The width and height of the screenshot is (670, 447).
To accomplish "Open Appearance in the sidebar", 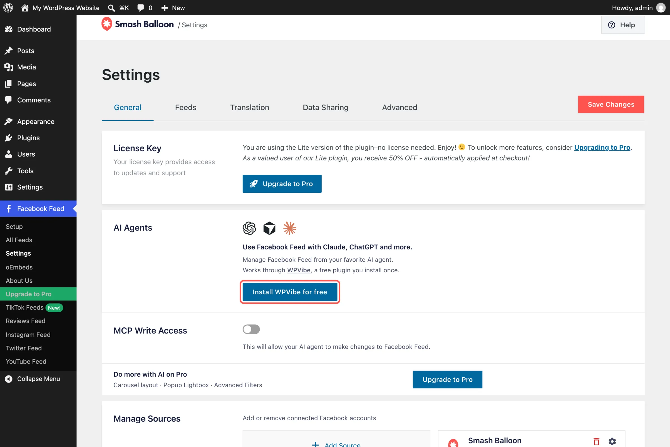I will 38,121.
